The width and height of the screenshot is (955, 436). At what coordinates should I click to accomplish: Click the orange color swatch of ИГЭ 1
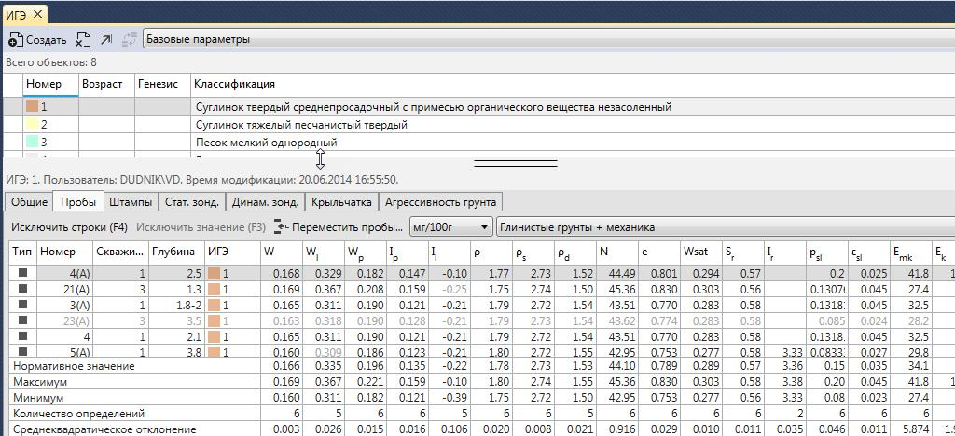33,107
